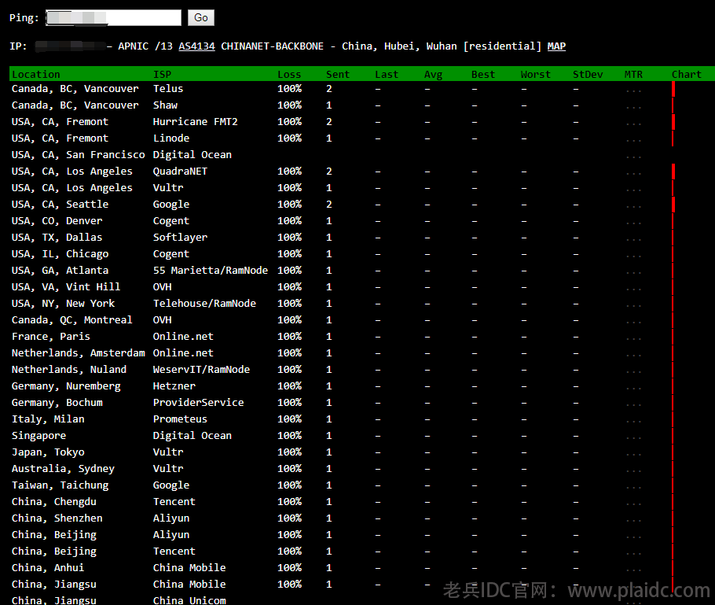Open MTR dots for Hurricane FMT2 row
The image size is (715, 605).
pyautogui.click(x=633, y=124)
